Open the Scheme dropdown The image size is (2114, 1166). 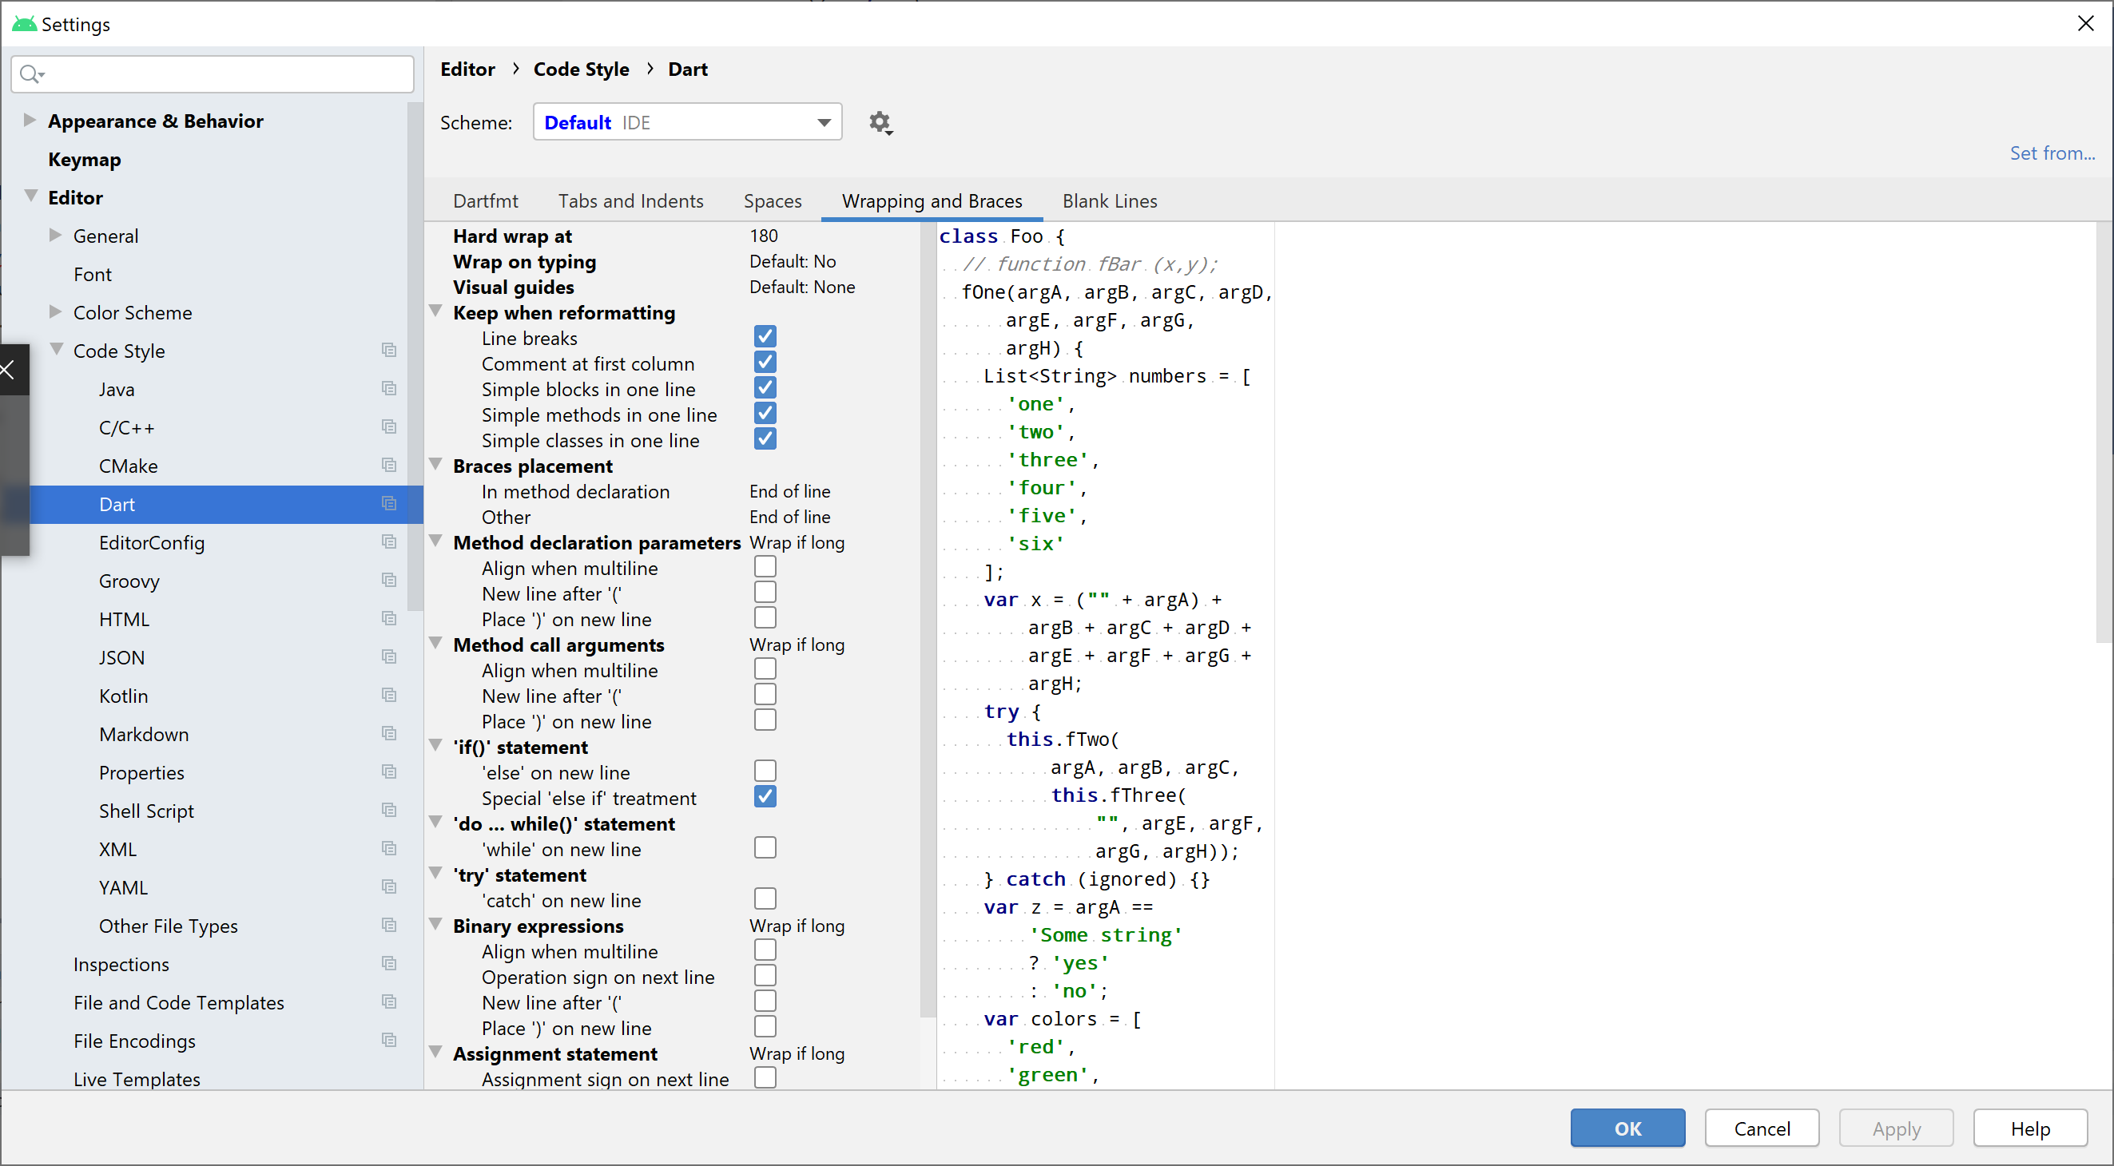pyautogui.click(x=822, y=121)
